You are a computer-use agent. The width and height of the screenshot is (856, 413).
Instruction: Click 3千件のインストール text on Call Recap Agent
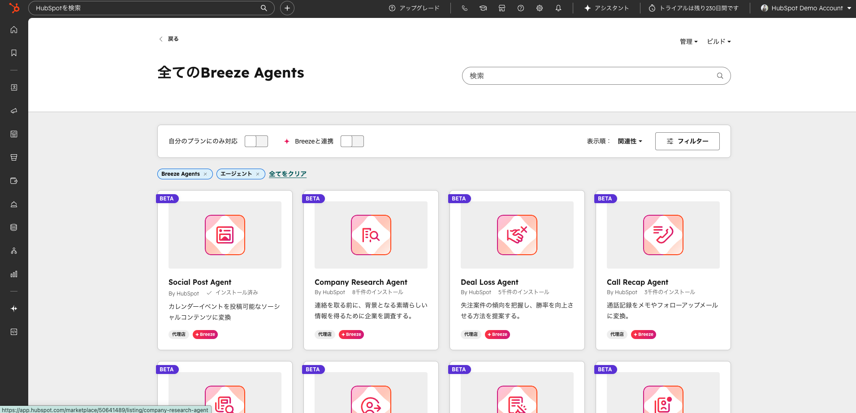[670, 292]
